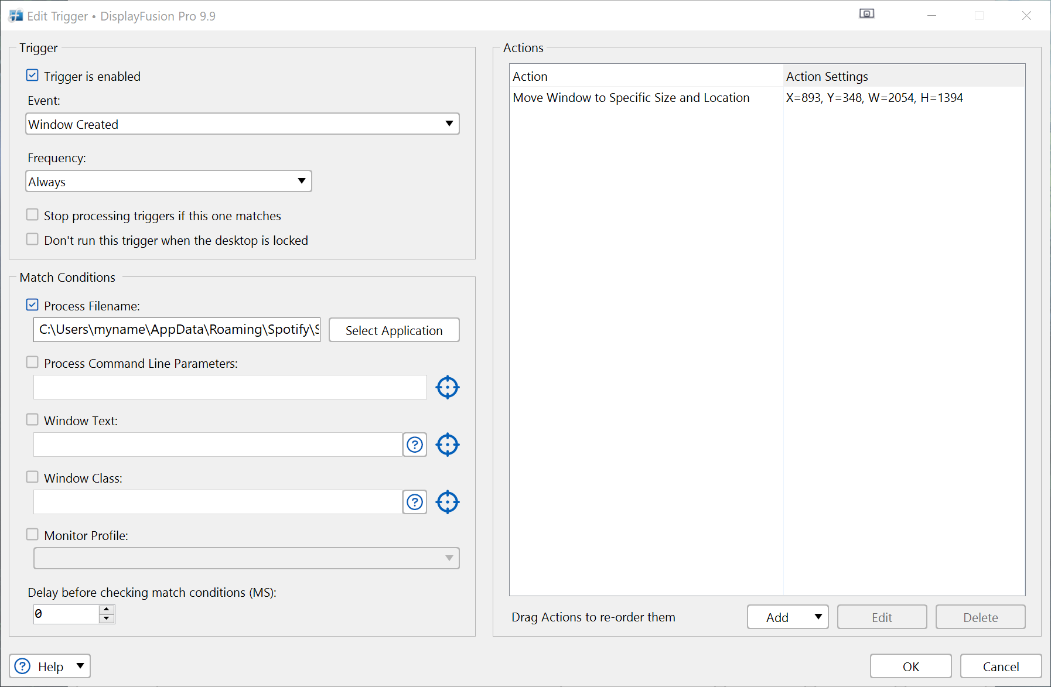Screen dimensions: 1051x687
Task: Open the Event dropdown showing Window Created
Action: 242,124
